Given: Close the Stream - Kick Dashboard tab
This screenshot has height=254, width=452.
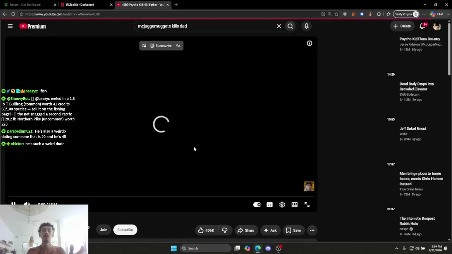Looking at the screenshot, I should (55, 5).
